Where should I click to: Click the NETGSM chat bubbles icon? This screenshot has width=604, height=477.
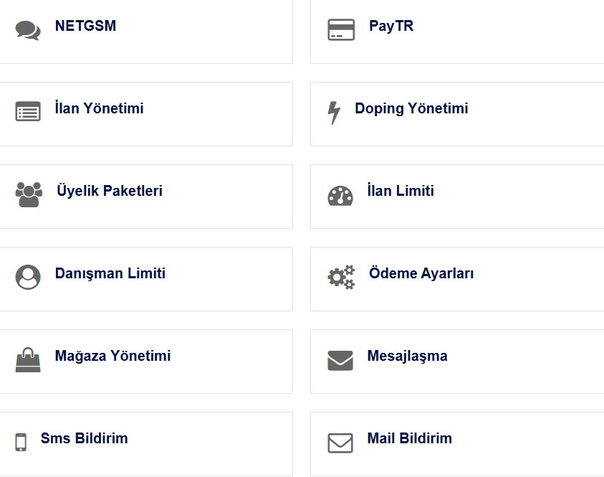(x=28, y=30)
